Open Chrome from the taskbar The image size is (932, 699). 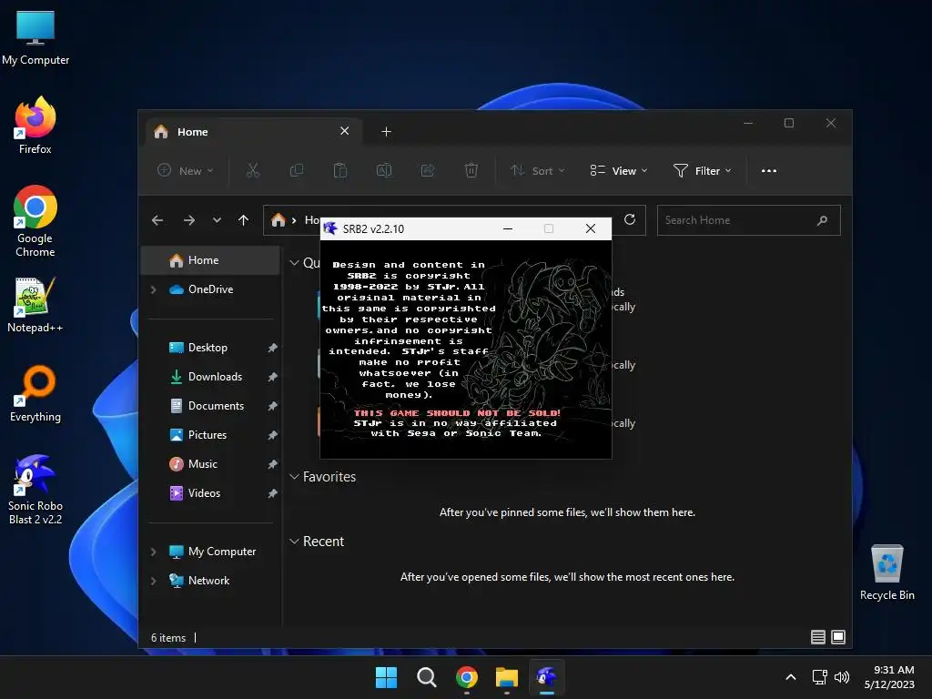(467, 677)
